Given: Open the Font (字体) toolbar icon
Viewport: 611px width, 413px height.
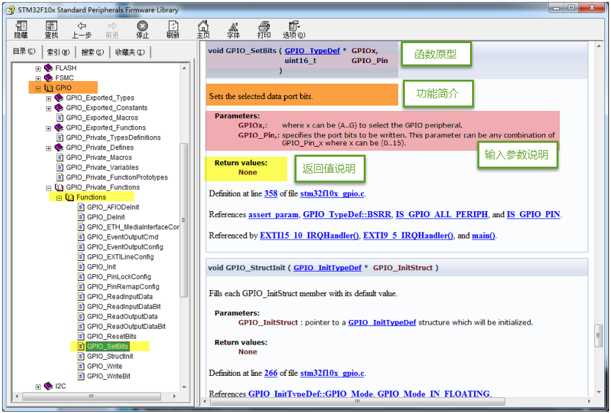Looking at the screenshot, I should point(233,30).
